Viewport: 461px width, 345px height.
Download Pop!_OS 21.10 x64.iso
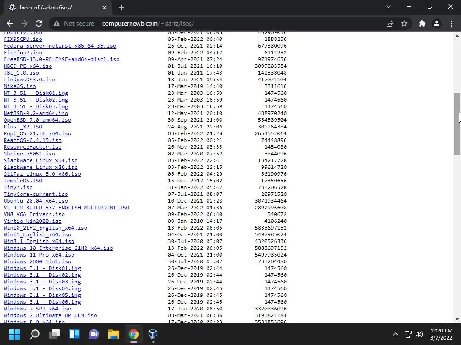[x=37, y=133]
